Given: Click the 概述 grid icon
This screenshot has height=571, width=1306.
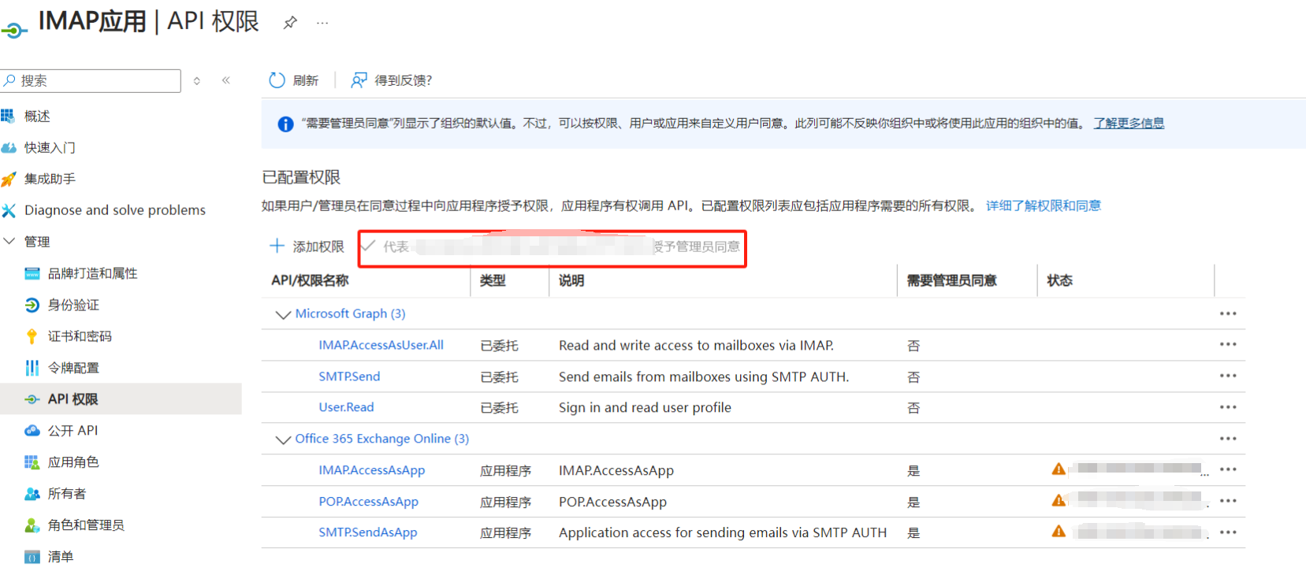Looking at the screenshot, I should pos(8,116).
